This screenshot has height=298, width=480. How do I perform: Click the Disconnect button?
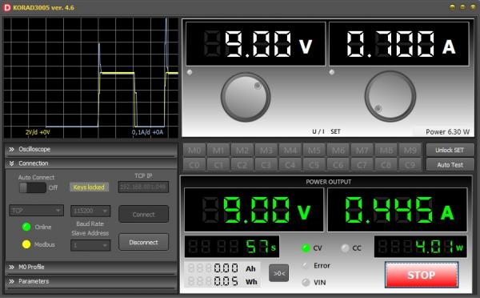point(143,242)
